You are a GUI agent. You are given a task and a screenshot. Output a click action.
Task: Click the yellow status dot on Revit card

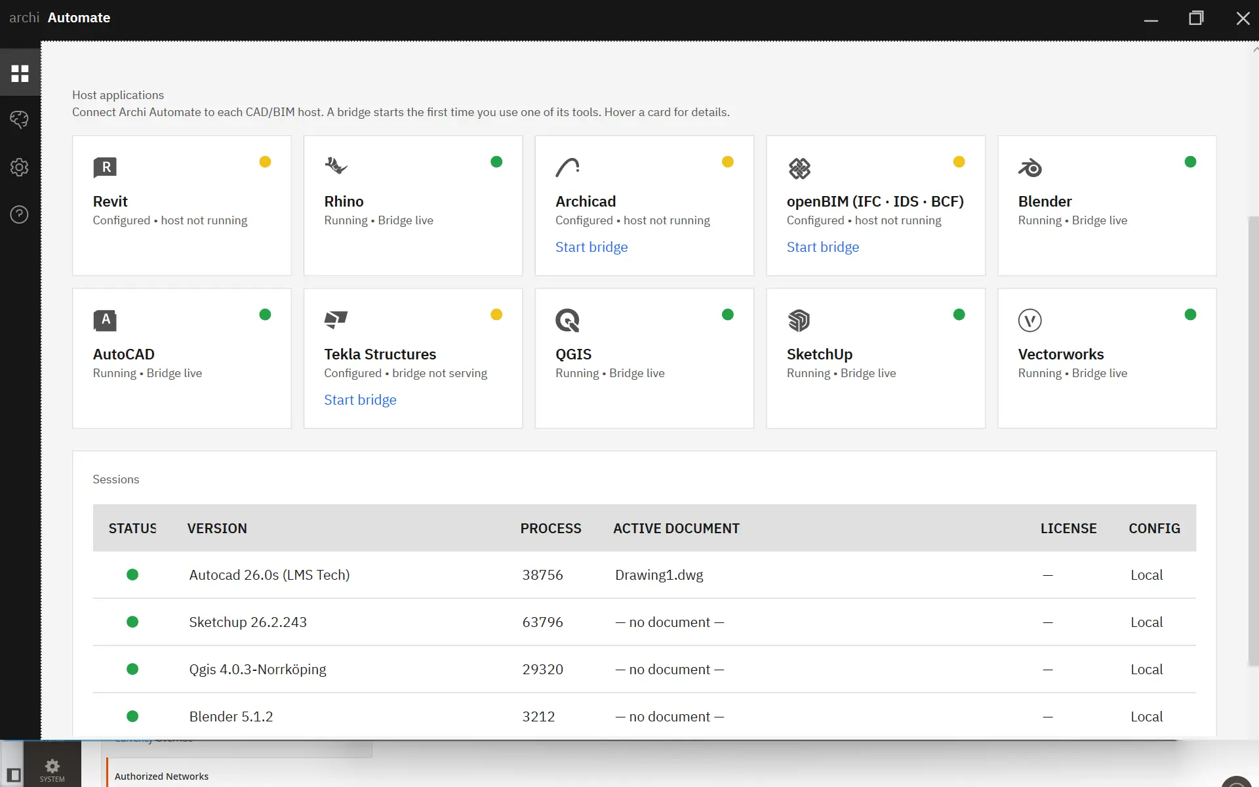pyautogui.click(x=265, y=161)
